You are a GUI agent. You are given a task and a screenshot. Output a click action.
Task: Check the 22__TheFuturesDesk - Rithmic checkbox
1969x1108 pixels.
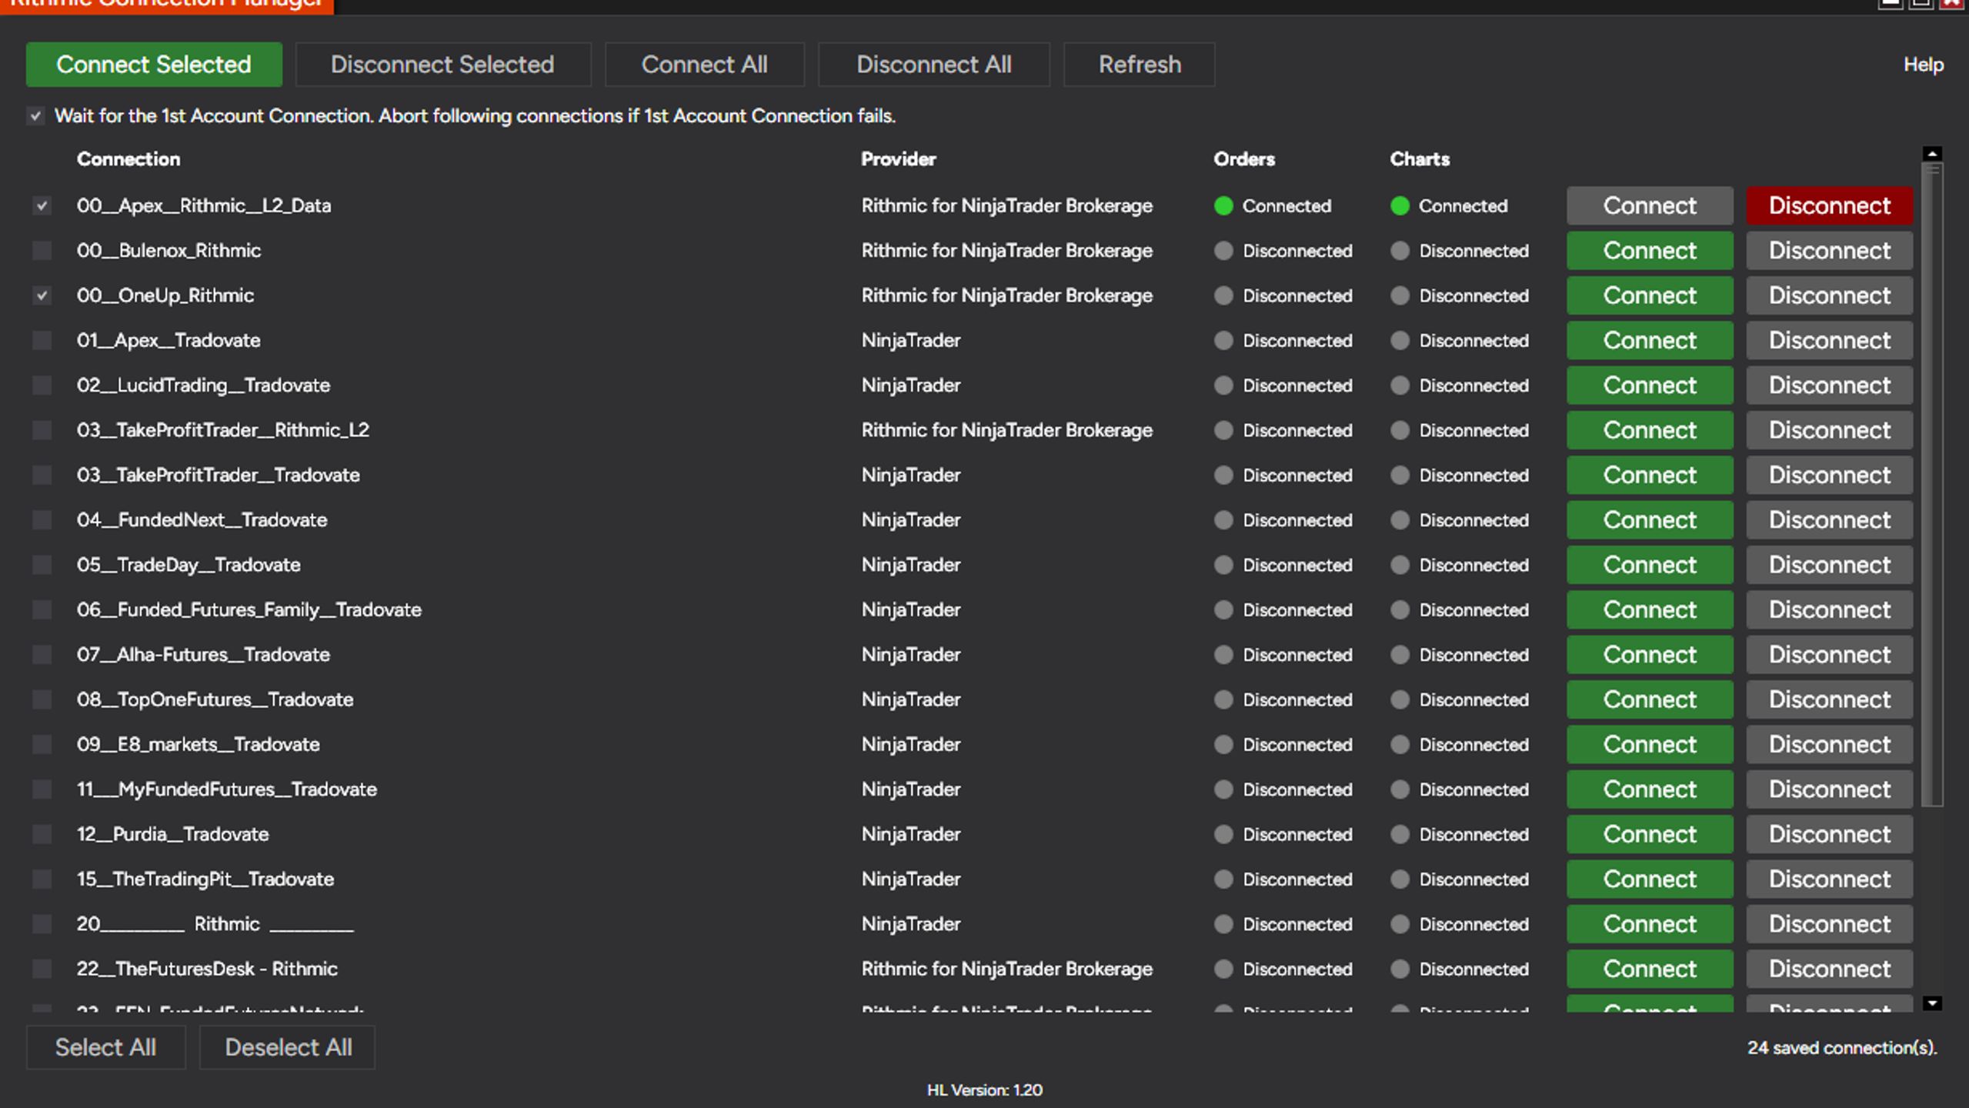pos(42,969)
